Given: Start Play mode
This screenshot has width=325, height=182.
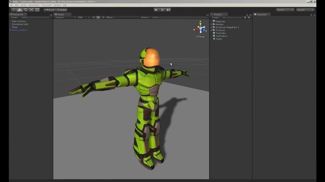Looking at the screenshot, I should 156,10.
